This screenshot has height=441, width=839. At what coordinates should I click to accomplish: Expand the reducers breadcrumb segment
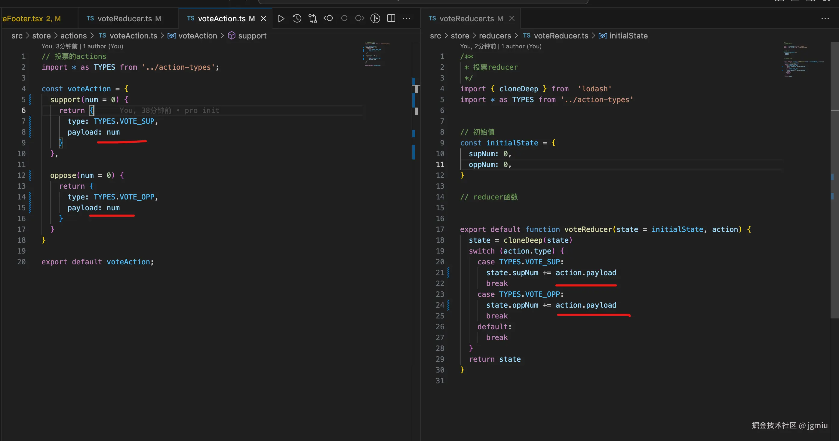coord(495,36)
